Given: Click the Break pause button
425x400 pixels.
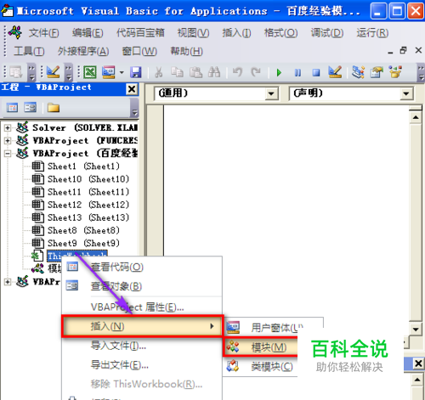Looking at the screenshot, I should pos(297,73).
